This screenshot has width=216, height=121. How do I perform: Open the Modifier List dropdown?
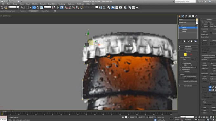(188, 23)
